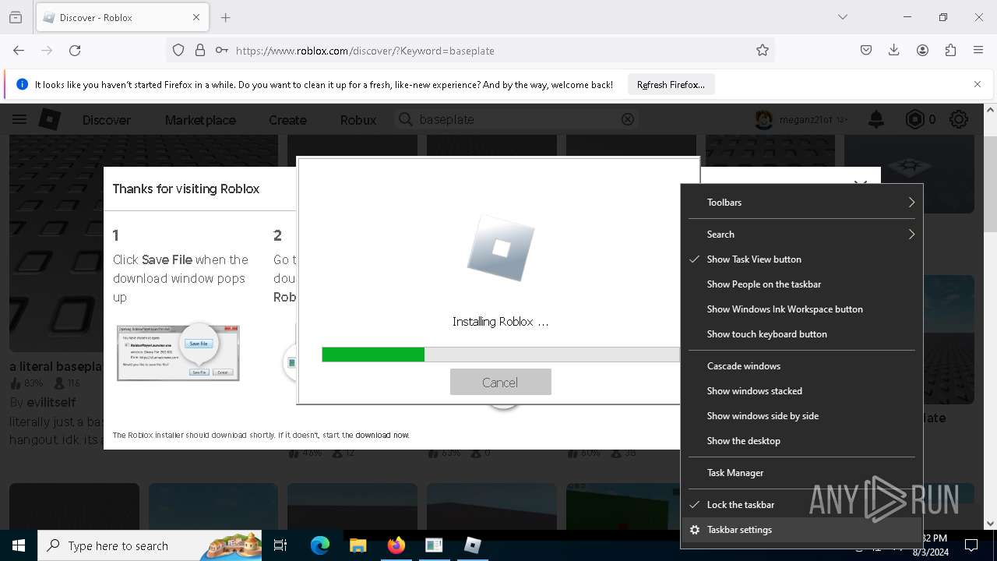This screenshot has height=561, width=997.
Task: Open the Roblox settings gear
Action: (959, 119)
